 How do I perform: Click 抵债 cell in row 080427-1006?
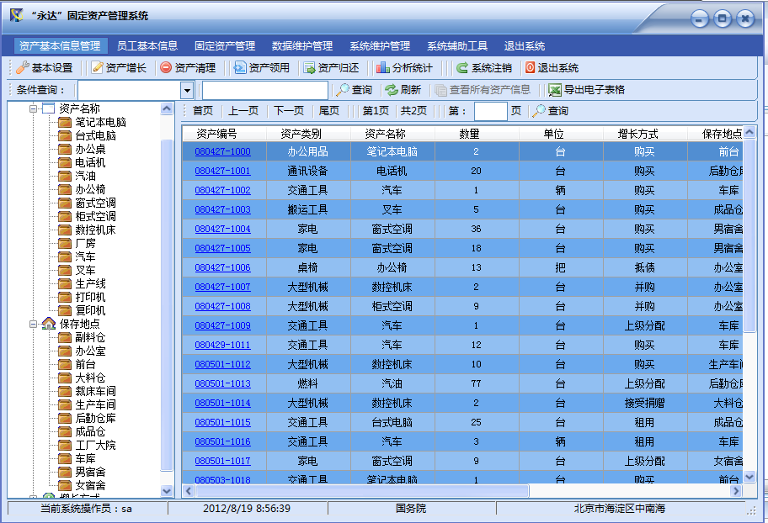tap(644, 267)
